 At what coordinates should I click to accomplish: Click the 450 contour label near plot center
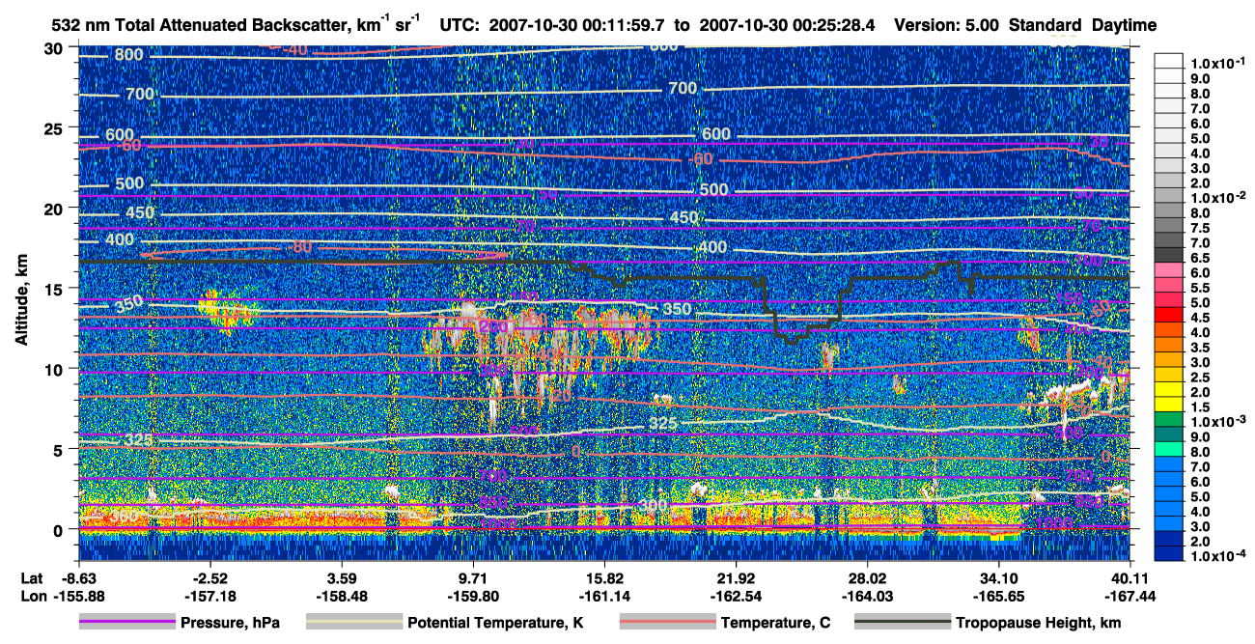pyautogui.click(x=683, y=218)
